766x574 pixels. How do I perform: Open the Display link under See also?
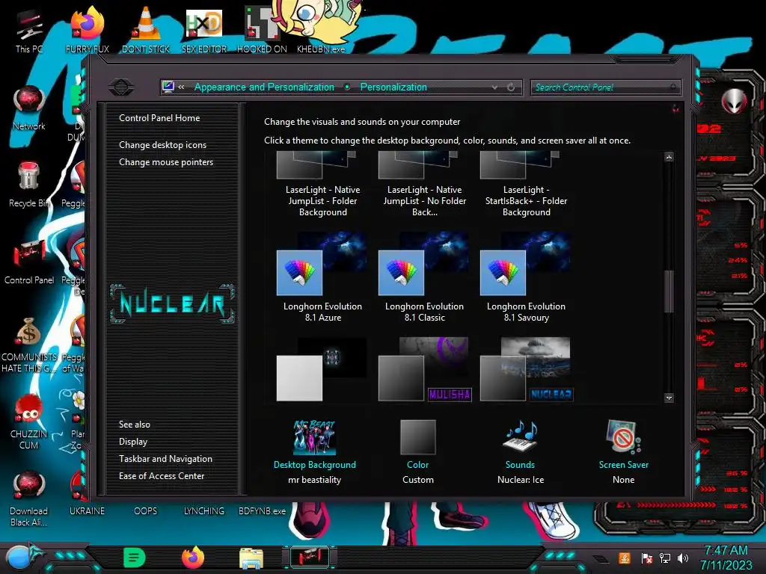click(133, 441)
